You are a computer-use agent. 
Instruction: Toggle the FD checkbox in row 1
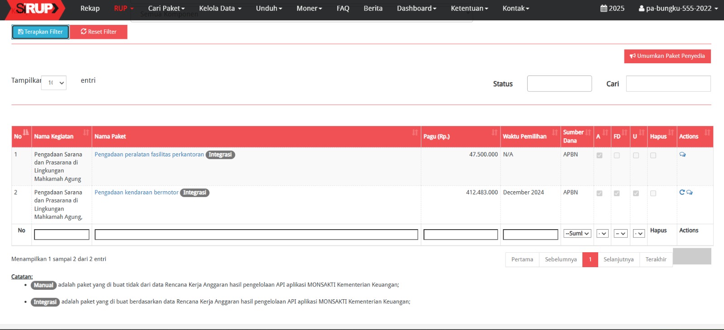(617, 156)
